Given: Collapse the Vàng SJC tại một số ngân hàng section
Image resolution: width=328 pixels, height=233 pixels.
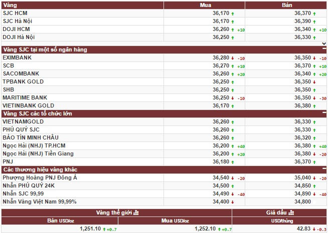Looking at the screenshot, I should 324,49.
